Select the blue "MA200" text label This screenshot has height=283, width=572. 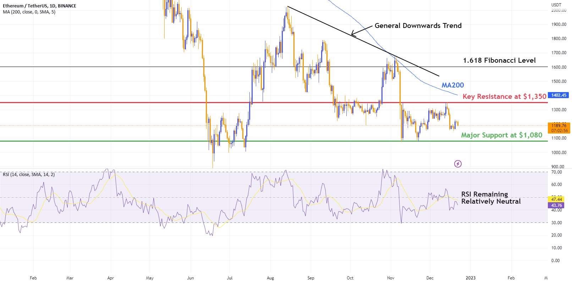tap(453, 85)
